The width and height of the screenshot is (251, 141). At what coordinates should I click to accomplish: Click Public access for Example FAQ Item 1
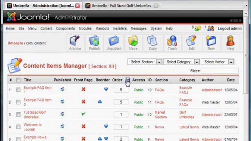(138, 90)
